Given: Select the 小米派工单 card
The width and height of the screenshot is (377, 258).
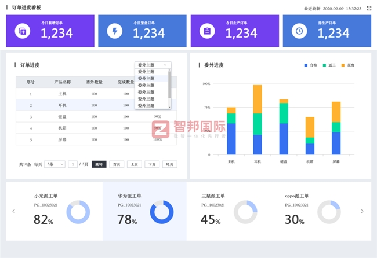Looking at the screenshot, I should click(x=54, y=211).
